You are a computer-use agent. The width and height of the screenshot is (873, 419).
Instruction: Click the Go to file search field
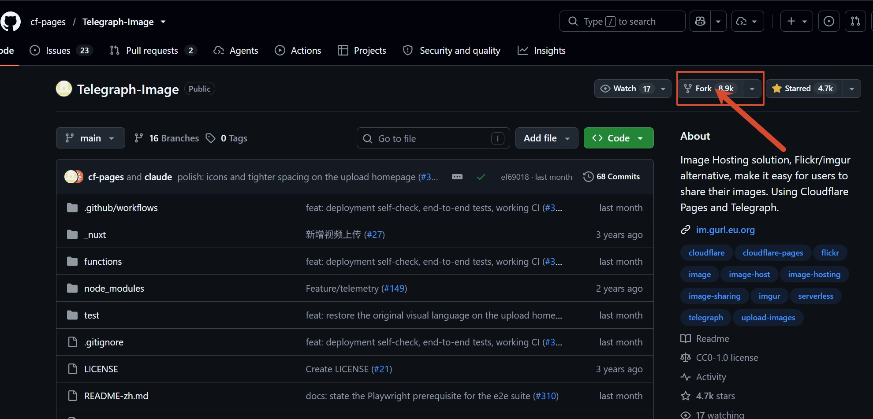coord(433,138)
